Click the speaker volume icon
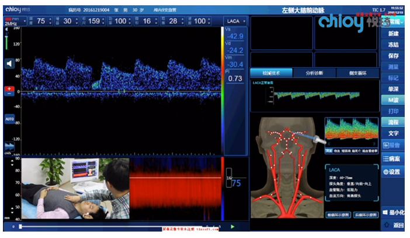 pos(9,63)
